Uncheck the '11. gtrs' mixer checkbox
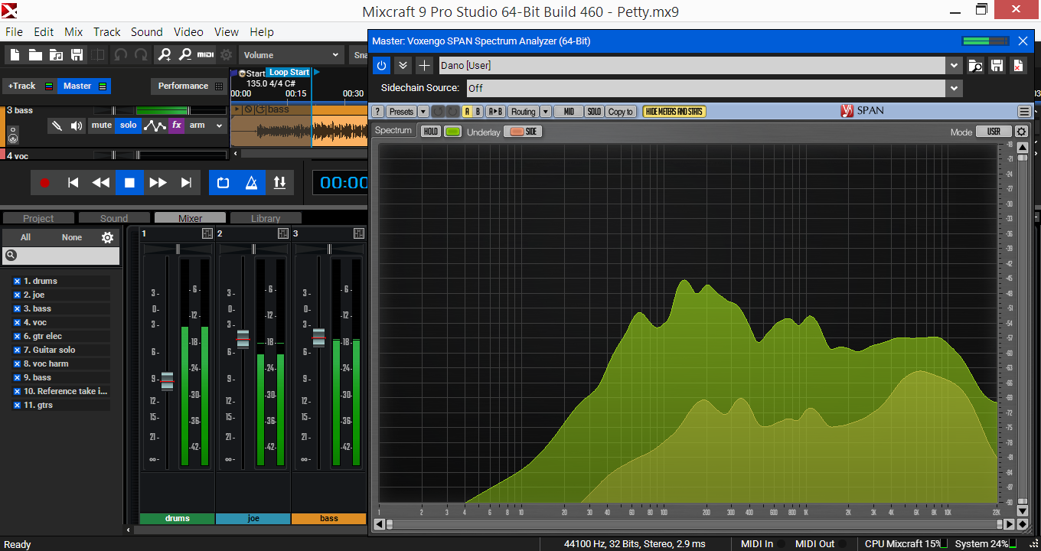 click(17, 406)
